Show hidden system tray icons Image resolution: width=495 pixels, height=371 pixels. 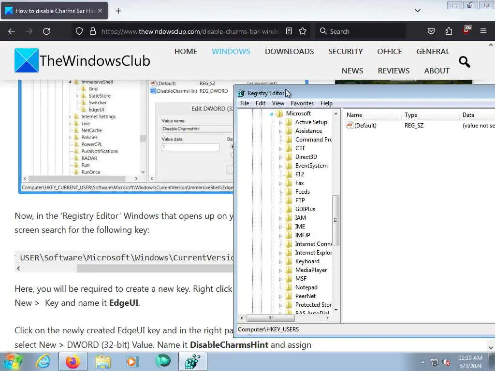[422, 362]
